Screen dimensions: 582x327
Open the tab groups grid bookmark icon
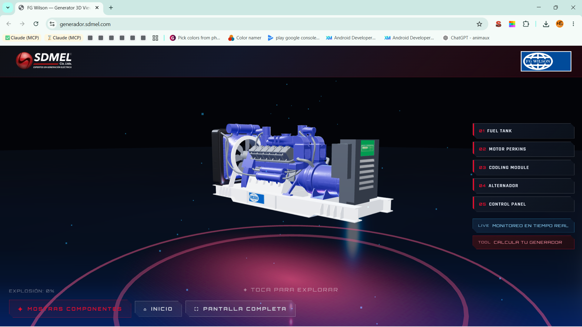pos(155,38)
